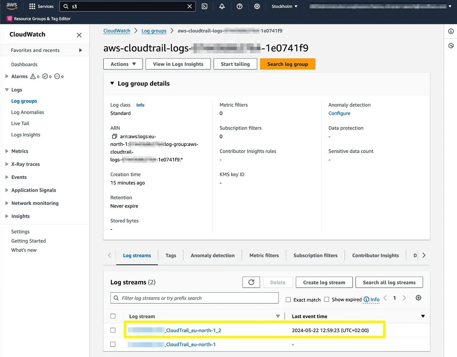Expand the Events navigation section
Image resolution: width=457 pixels, height=357 pixels.
point(7,177)
